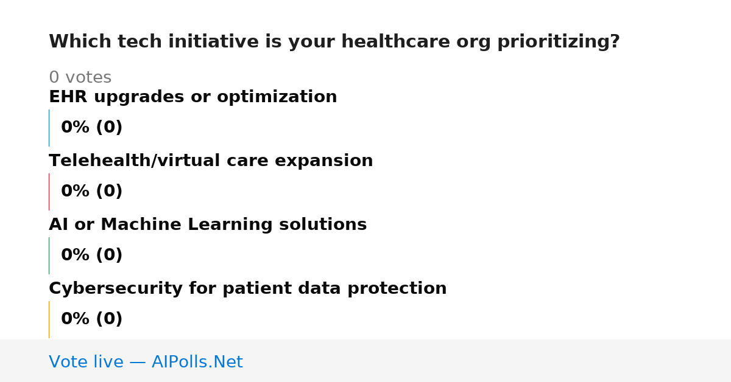This screenshot has width=731, height=382.
Task: Click the word 'prioritizing?' in the title
Action: (x=559, y=42)
